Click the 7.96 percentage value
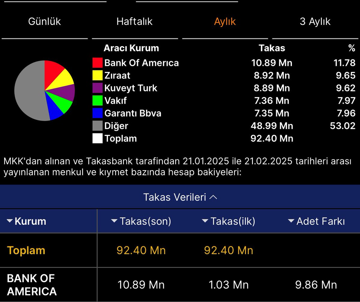This screenshot has width=360, height=302. click(x=346, y=113)
